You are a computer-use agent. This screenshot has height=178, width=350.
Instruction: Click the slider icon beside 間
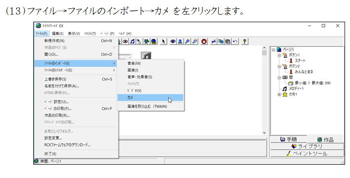point(285,77)
